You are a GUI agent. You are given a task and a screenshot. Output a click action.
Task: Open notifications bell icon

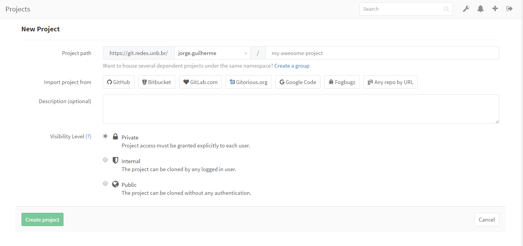(x=481, y=9)
